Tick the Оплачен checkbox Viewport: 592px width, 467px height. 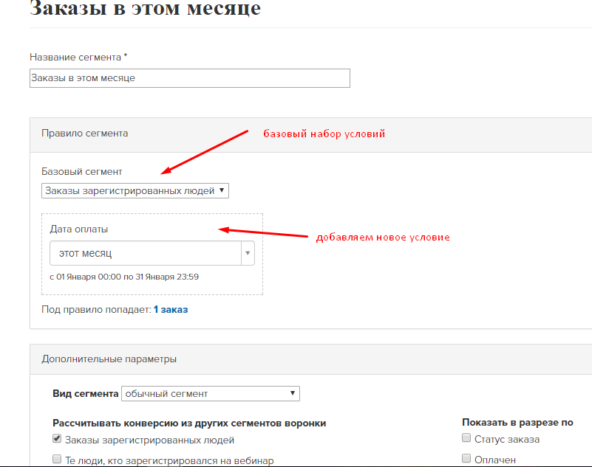pos(466,458)
